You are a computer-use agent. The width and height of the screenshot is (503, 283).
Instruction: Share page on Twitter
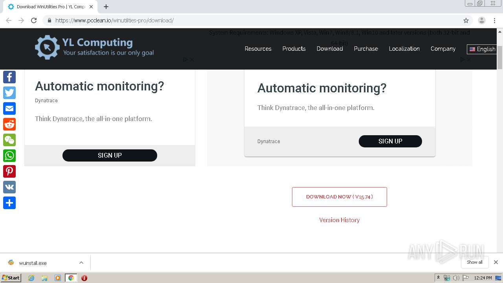[x=9, y=93]
